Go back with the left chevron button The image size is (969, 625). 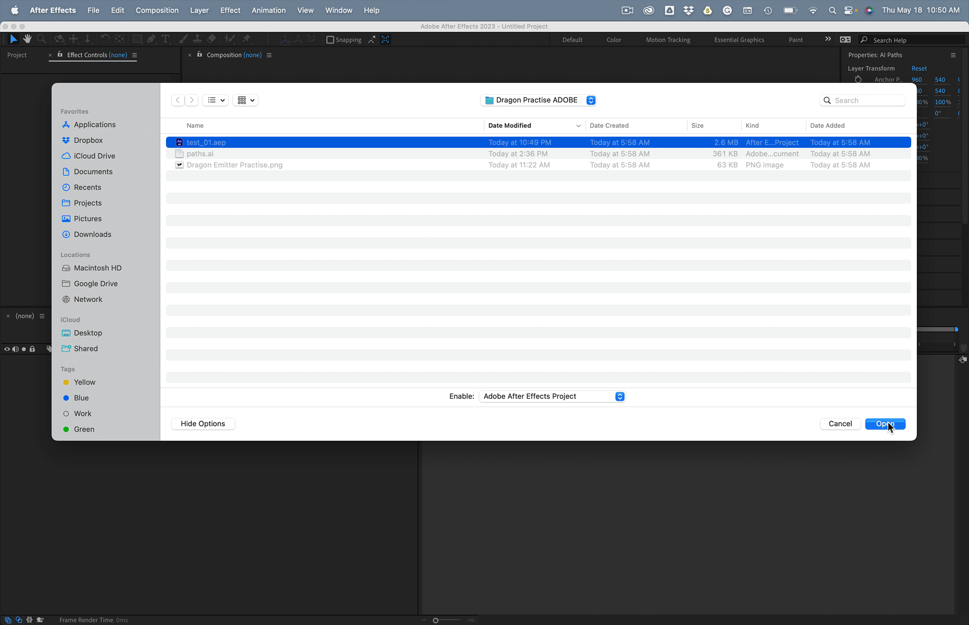point(178,100)
